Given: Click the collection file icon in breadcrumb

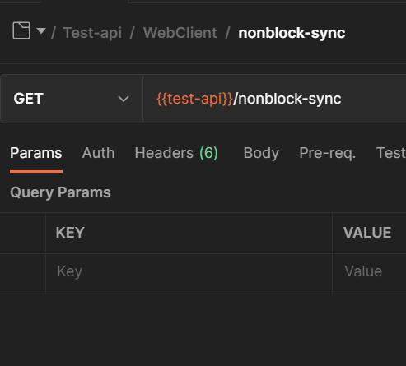Looking at the screenshot, I should click(21, 30).
